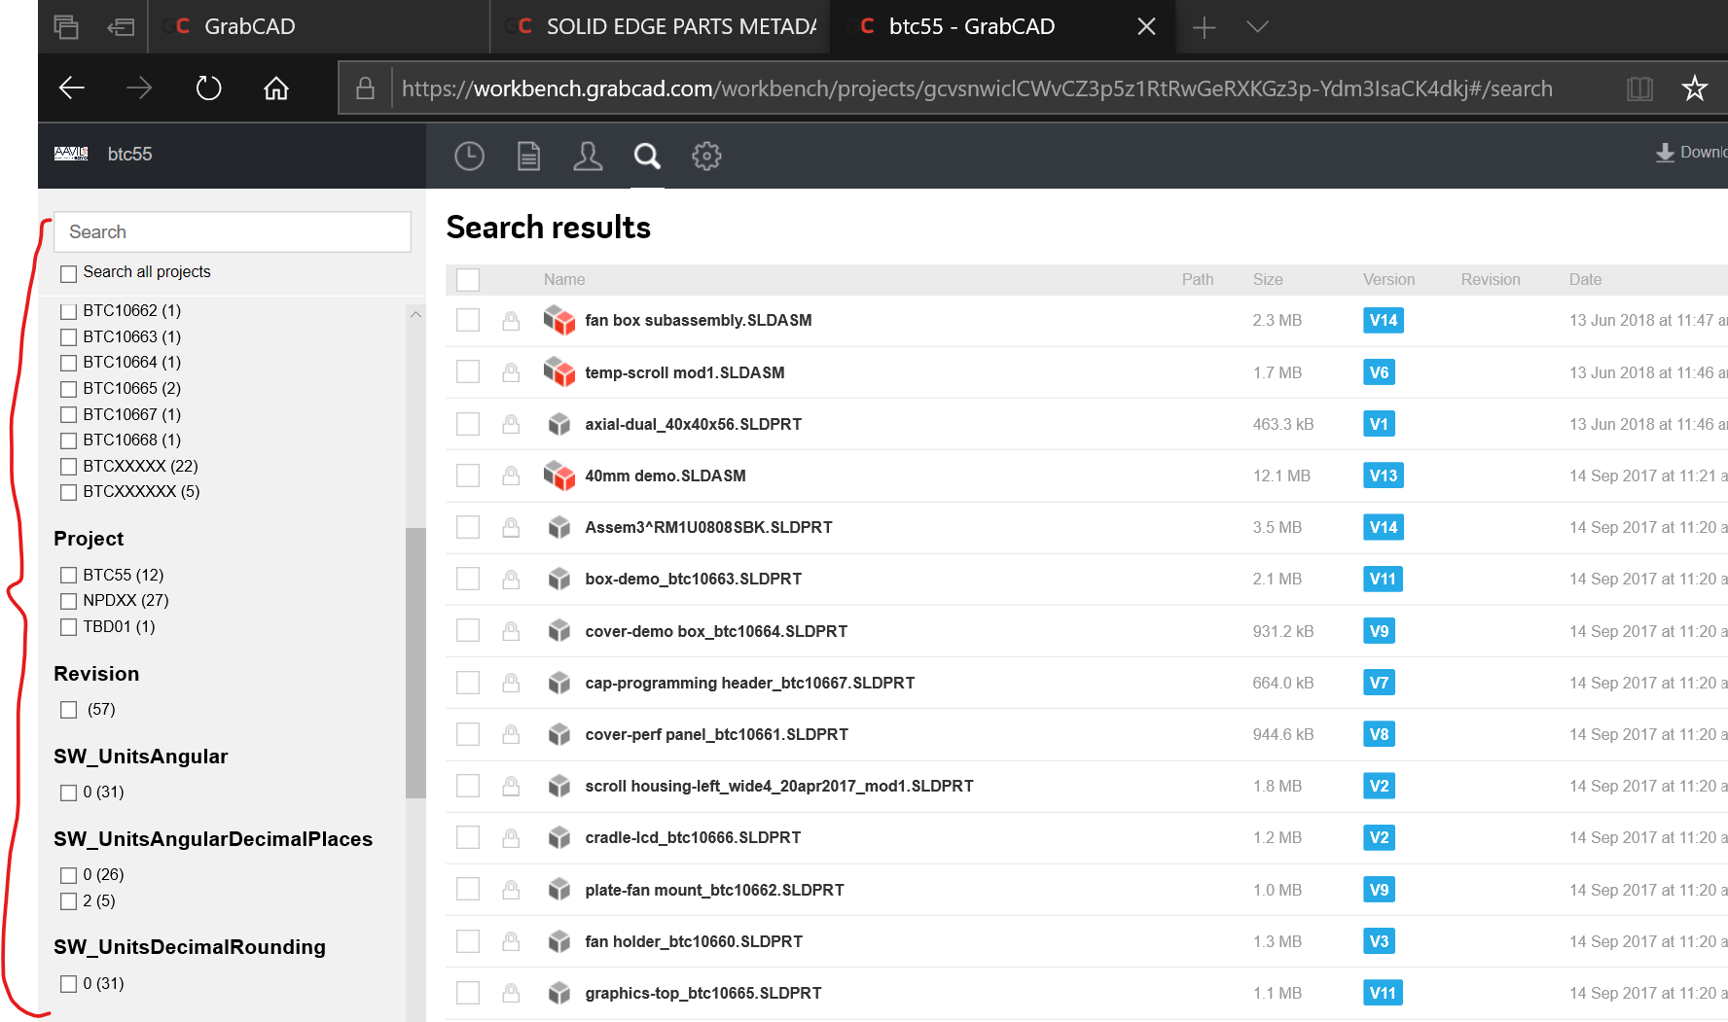This screenshot has height=1022, width=1728.
Task: Sort by the Date column header
Action: pos(1585,279)
